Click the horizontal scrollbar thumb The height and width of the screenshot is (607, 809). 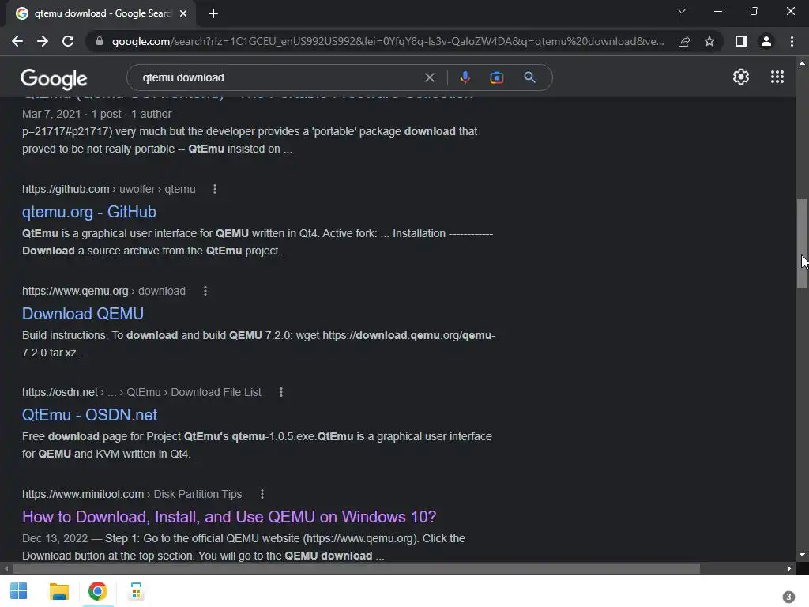coord(356,569)
